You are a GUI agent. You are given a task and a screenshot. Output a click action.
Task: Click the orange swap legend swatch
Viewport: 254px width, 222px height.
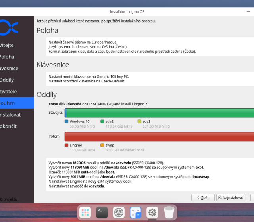click(x=102, y=145)
